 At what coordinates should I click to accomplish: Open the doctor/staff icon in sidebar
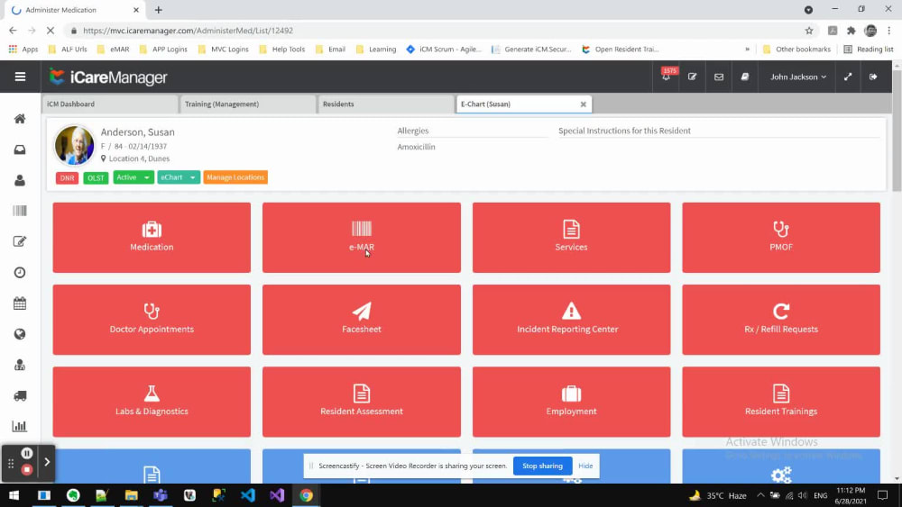point(20,366)
